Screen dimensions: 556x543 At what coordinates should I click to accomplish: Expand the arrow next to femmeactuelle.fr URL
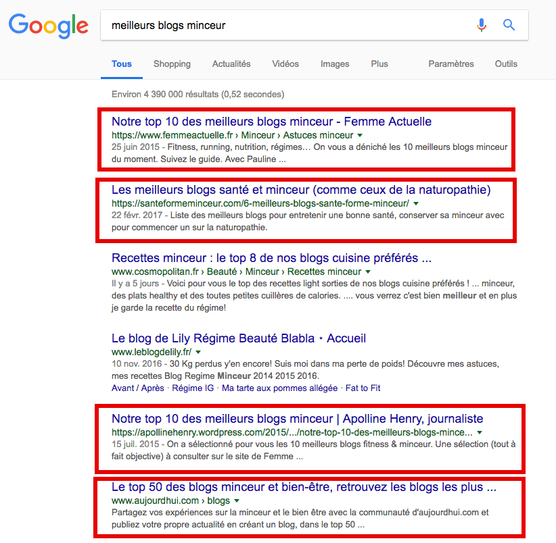(x=360, y=135)
